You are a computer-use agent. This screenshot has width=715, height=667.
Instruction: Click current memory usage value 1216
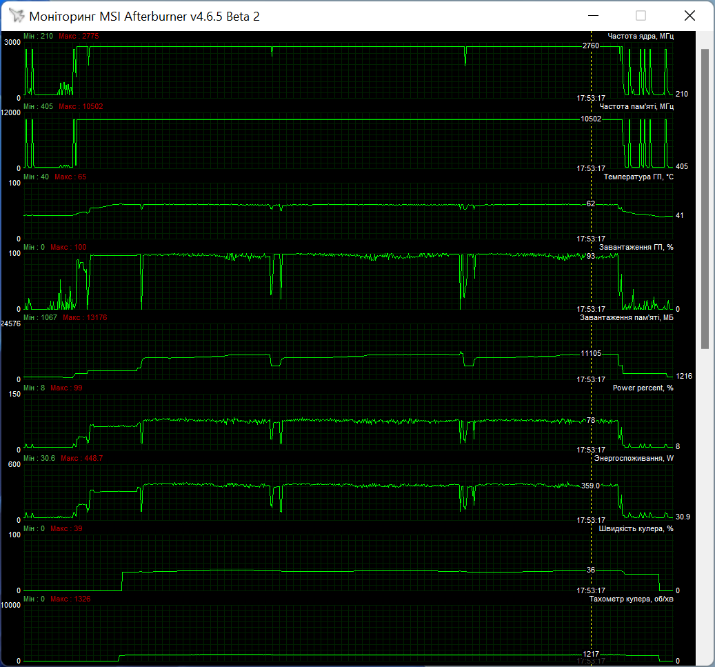coord(684,376)
